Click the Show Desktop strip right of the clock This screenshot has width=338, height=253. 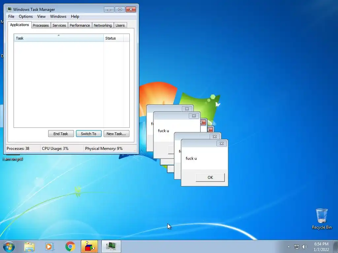tap(336, 246)
